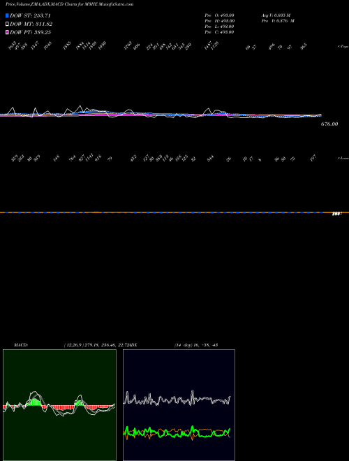This screenshot has height=461, width=349.
Task: Click the Avg V: 0.035 M value
Action: pyautogui.click(x=276, y=15)
